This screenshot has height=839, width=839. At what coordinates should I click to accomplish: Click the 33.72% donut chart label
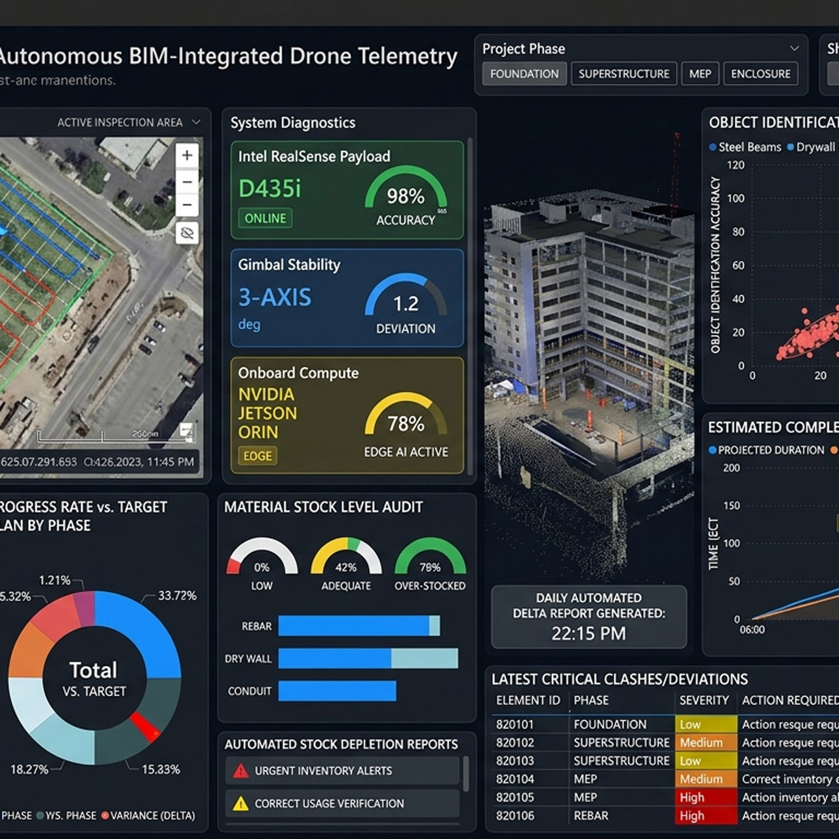point(177,595)
